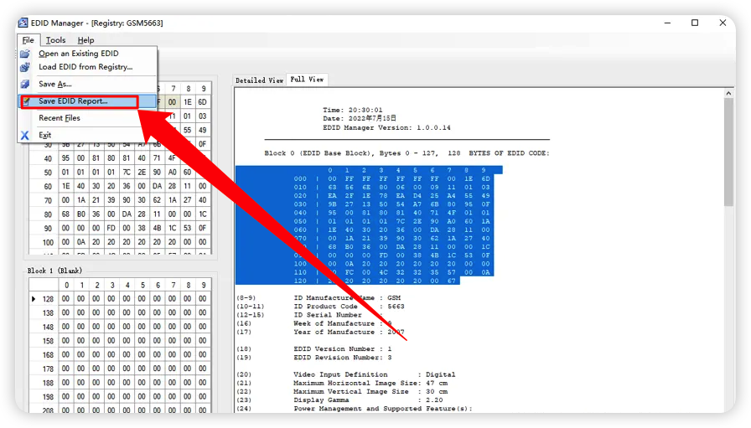Switch to the Full View tab

coord(307,80)
